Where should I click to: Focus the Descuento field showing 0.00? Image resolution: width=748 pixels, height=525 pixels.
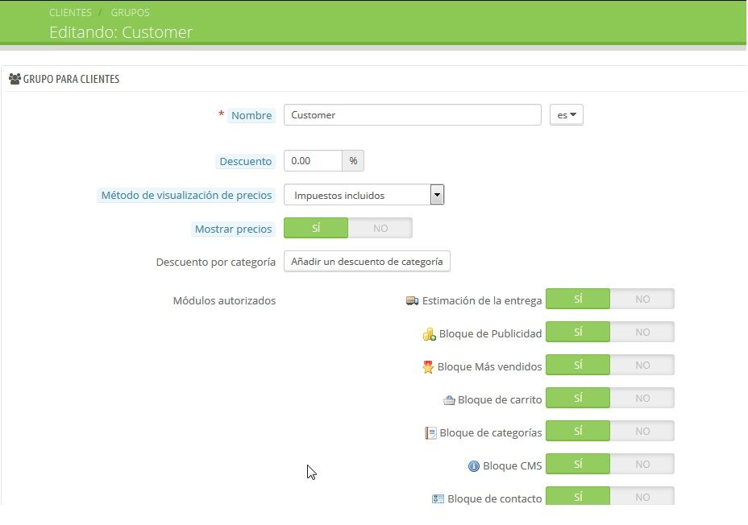[313, 160]
